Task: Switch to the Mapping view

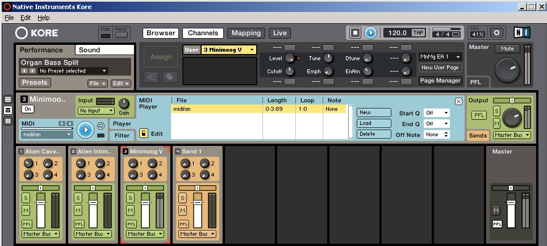Action: (246, 33)
